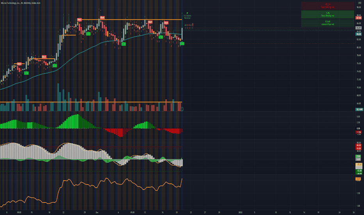Open the USD currency selector on the price axis

coord(360,3)
